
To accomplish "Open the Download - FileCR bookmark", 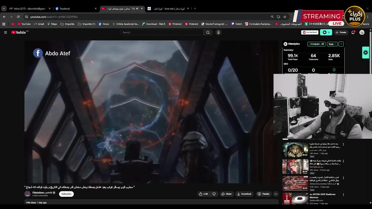I will pos(153,24).
